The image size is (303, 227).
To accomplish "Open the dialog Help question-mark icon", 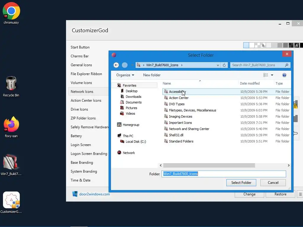I will (x=284, y=75).
